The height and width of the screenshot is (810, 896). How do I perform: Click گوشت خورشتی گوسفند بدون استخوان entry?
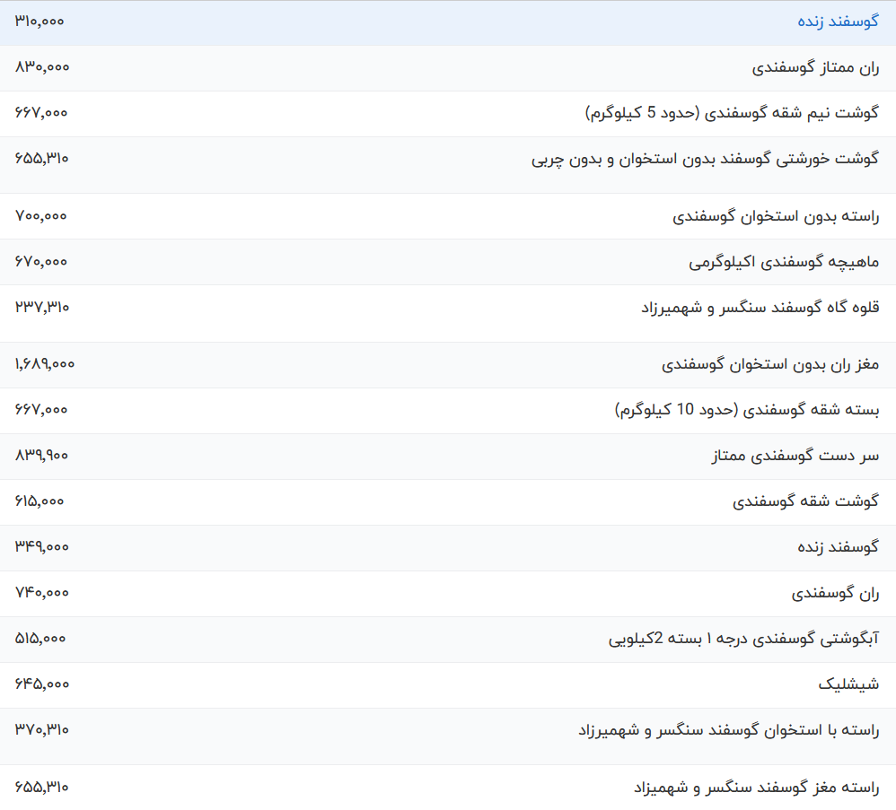pos(705,160)
